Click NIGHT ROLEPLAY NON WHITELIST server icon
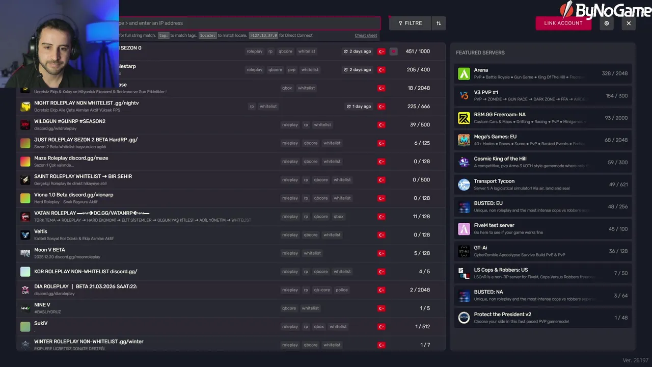Screen dimensions: 652x367 pyautogui.click(x=25, y=107)
